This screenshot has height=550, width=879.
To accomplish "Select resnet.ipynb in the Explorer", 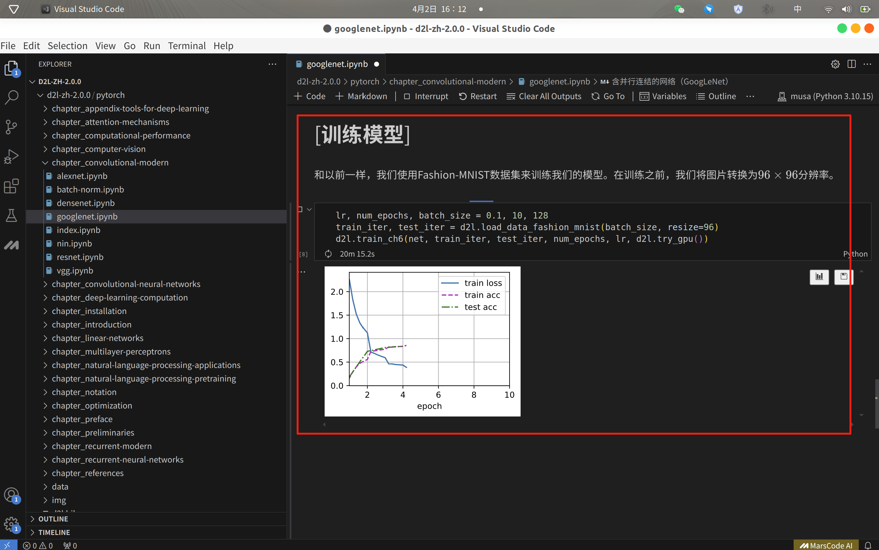I will [80, 257].
